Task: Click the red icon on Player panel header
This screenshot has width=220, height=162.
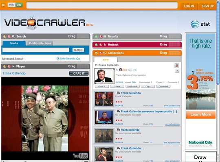Action: coord(9,66)
